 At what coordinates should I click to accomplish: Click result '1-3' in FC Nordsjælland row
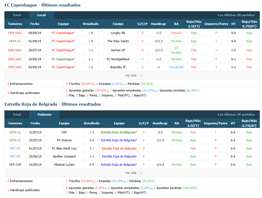(x=91, y=59)
